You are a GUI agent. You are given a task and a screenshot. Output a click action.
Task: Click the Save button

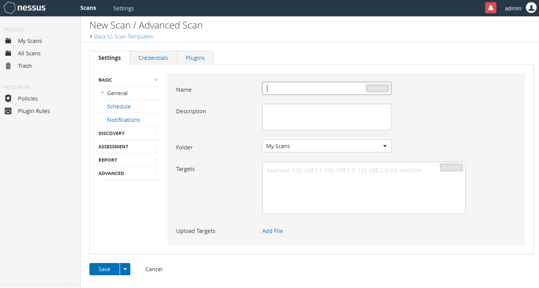coord(104,269)
